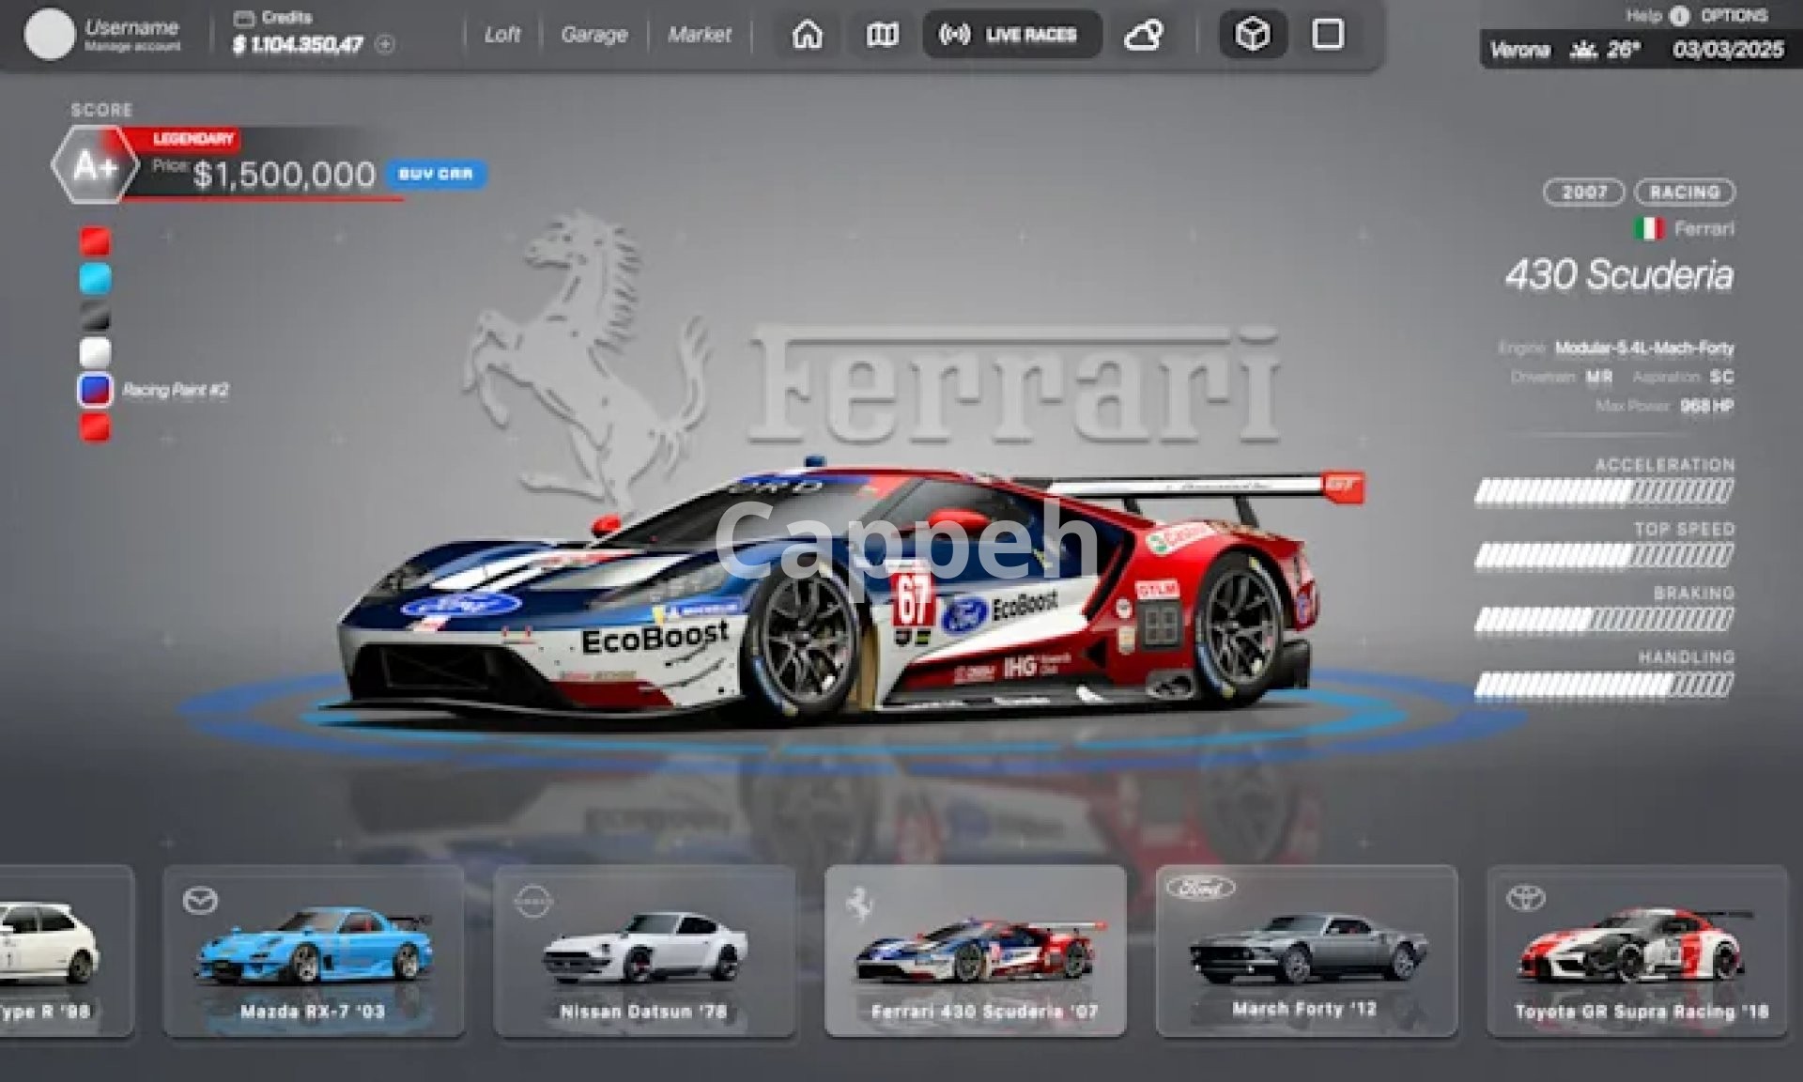Open the Options link
Image resolution: width=1803 pixels, height=1082 pixels.
1734,16
